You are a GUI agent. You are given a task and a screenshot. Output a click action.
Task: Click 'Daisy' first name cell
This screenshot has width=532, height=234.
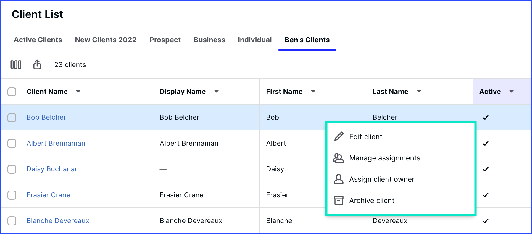click(x=275, y=169)
